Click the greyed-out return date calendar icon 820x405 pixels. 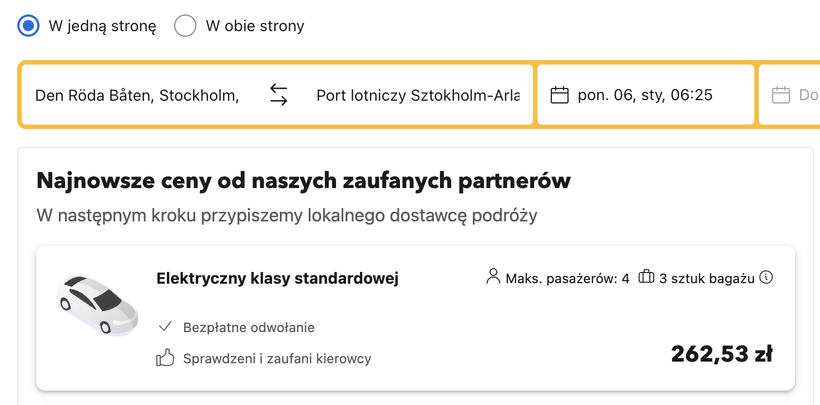[x=781, y=95]
